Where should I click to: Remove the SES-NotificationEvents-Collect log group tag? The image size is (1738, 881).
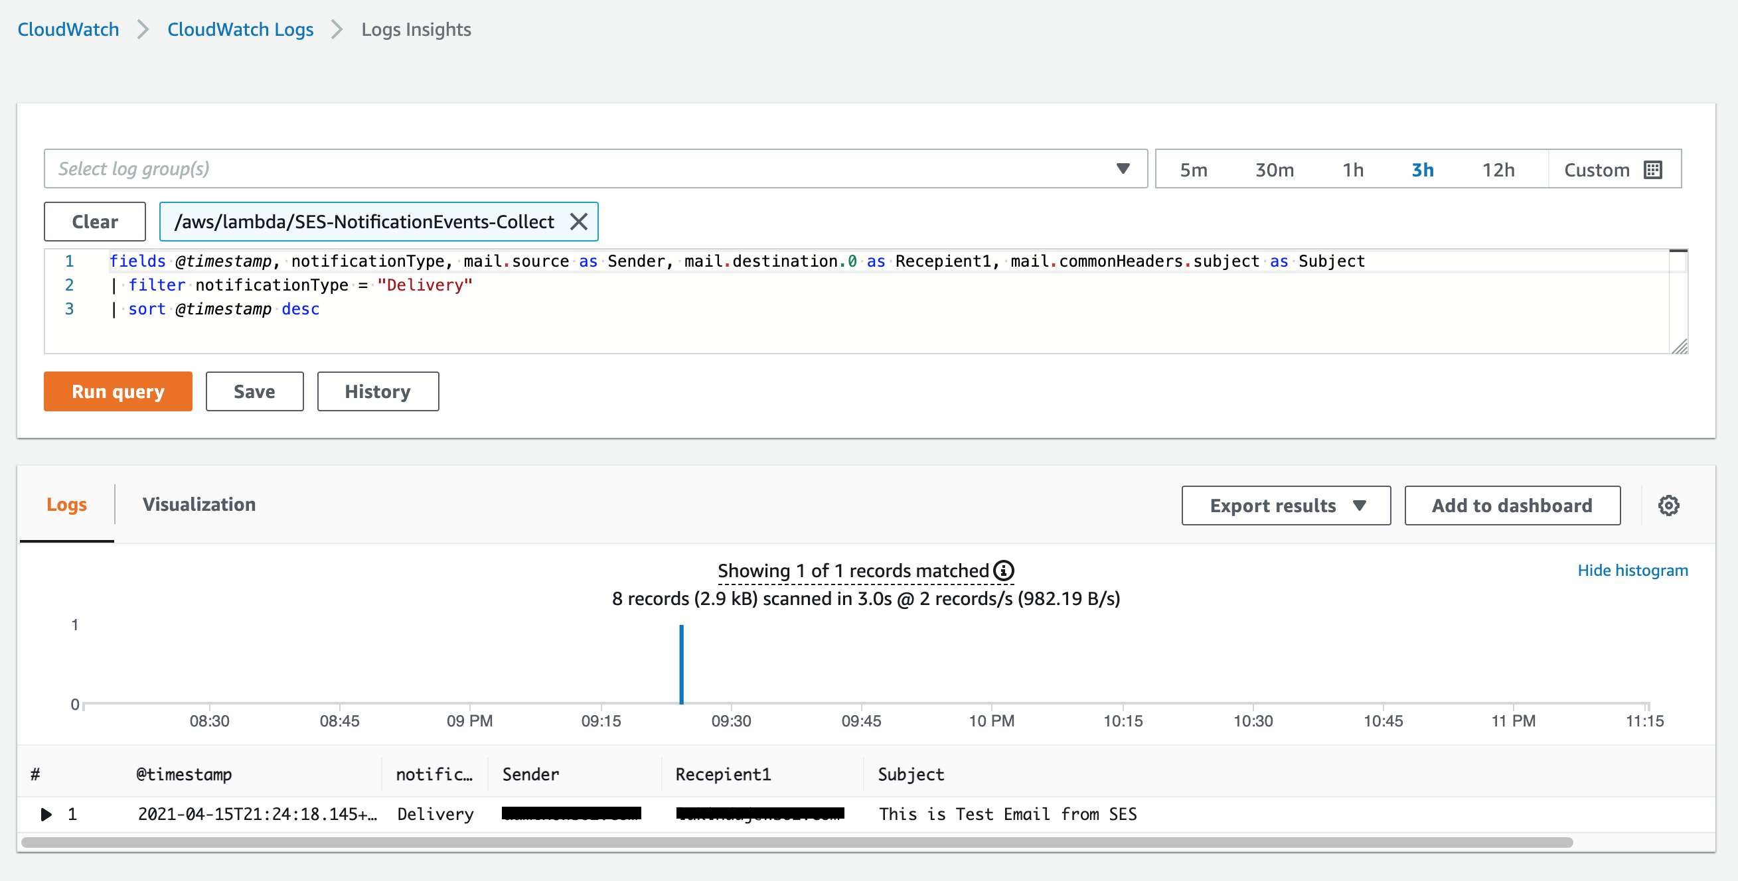[x=578, y=222]
